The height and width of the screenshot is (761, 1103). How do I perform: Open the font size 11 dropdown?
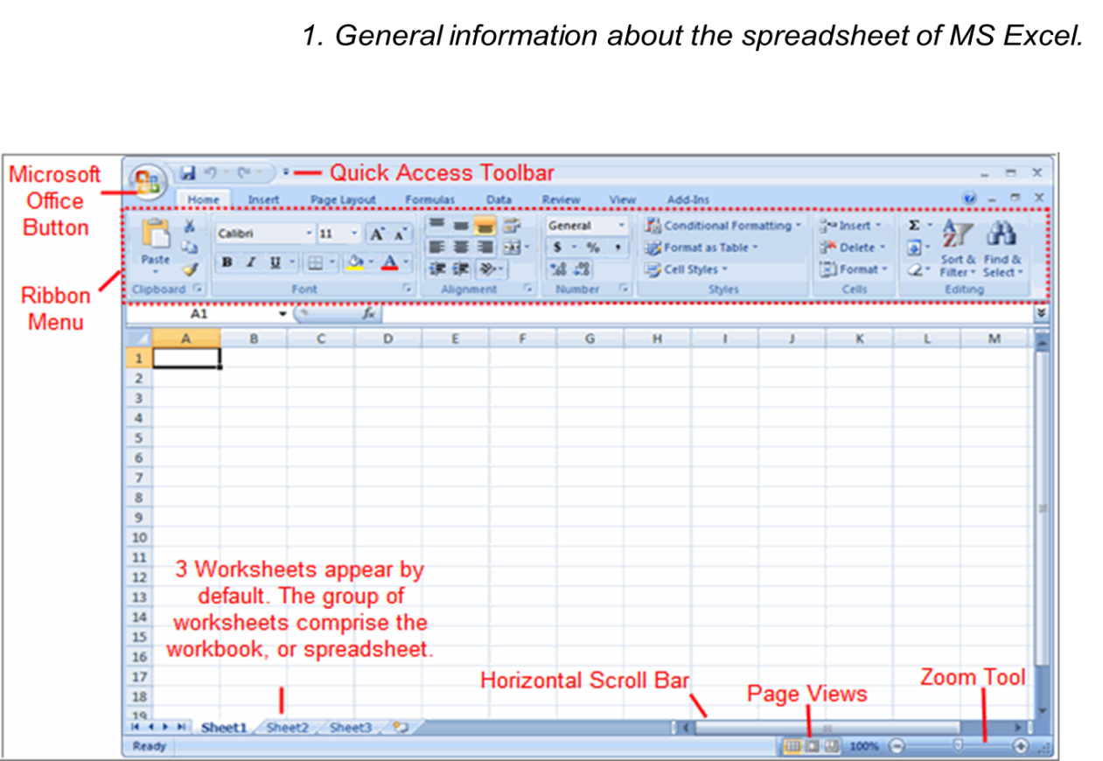[354, 234]
